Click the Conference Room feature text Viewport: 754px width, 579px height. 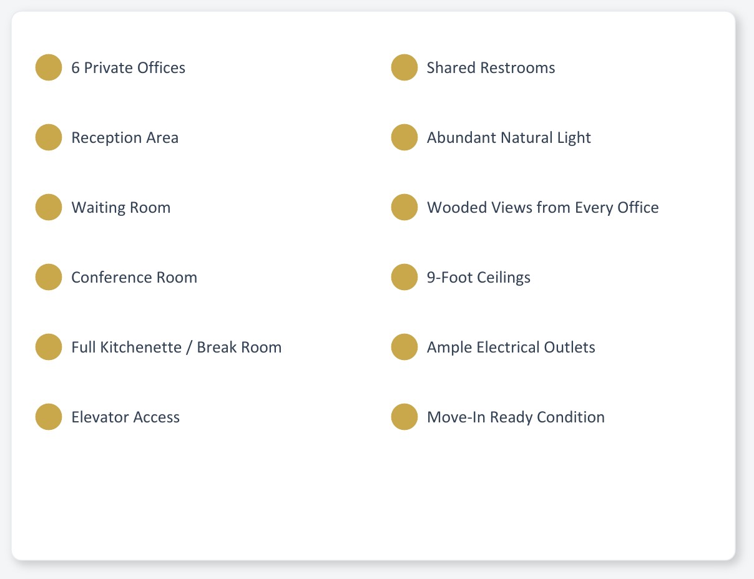pyautogui.click(x=134, y=277)
